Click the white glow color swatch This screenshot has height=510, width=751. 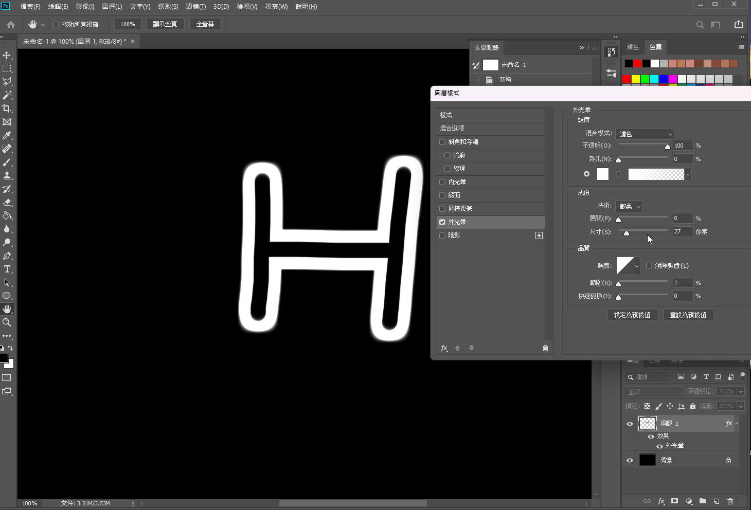[602, 174]
